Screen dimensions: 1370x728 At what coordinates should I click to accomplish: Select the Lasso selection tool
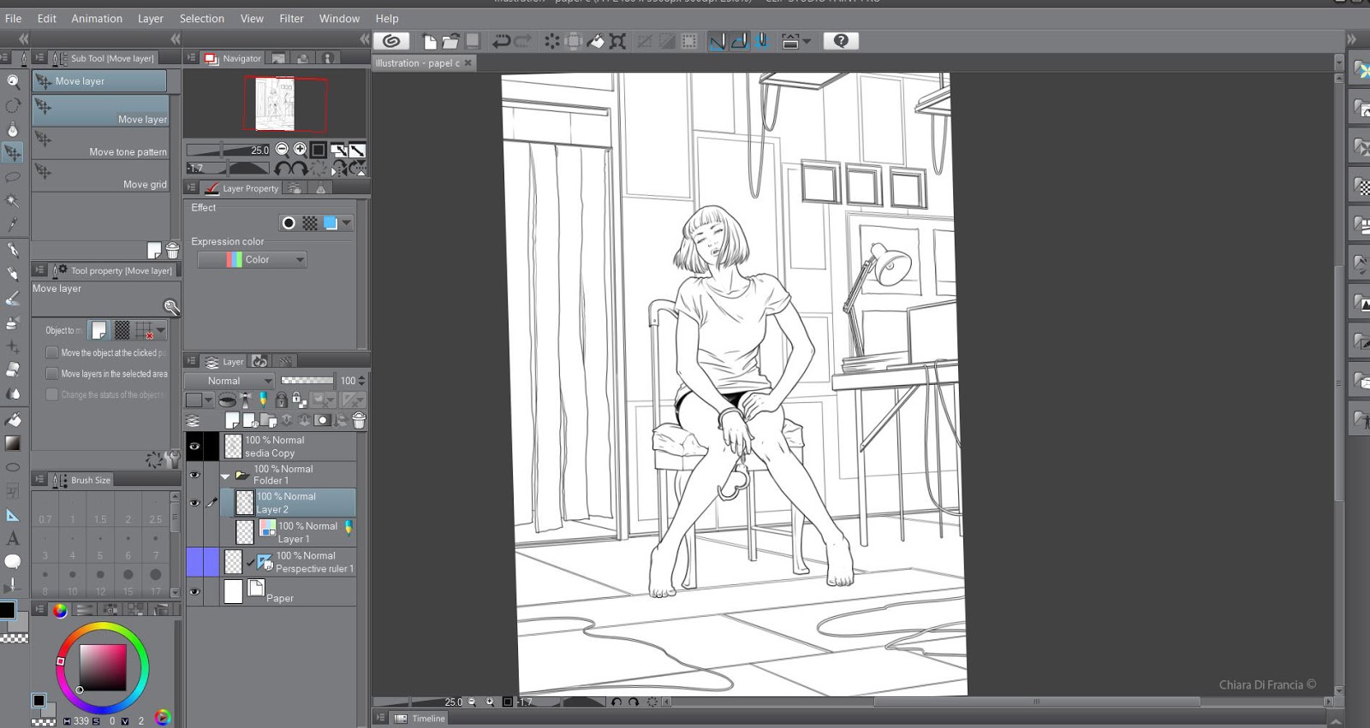[13, 177]
